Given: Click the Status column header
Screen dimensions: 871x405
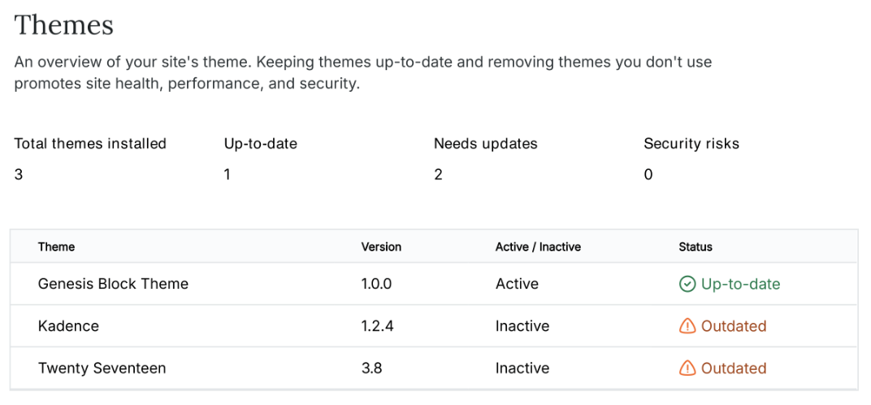Looking at the screenshot, I should click(x=695, y=246).
